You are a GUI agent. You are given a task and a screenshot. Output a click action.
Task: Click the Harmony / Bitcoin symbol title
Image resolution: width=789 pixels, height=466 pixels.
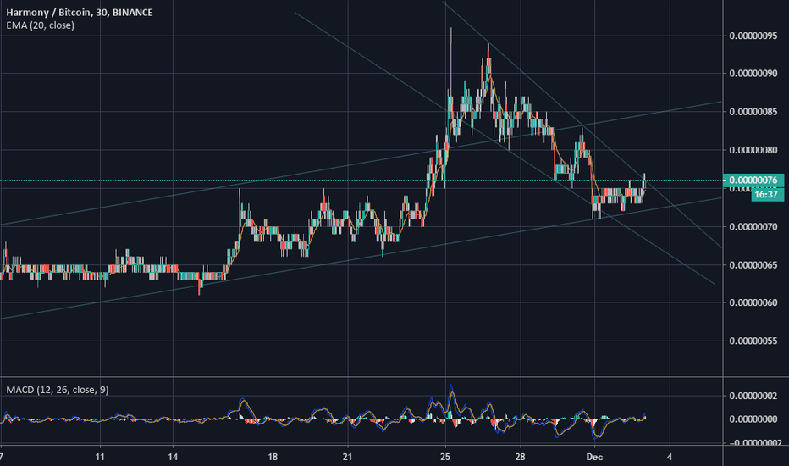(80, 12)
